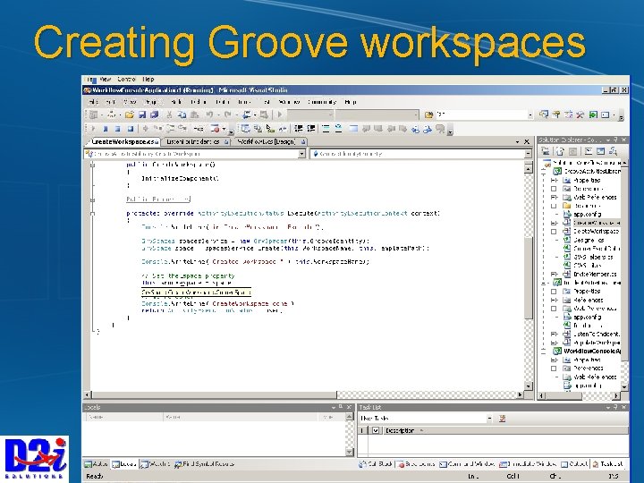Open the Command Window tab

[468, 464]
